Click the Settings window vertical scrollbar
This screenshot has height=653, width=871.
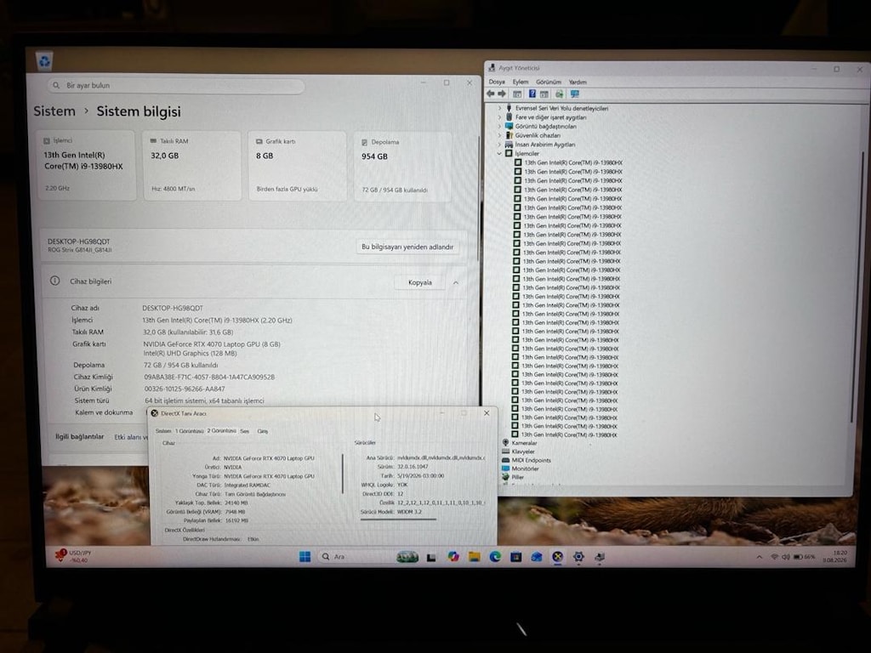point(478,198)
